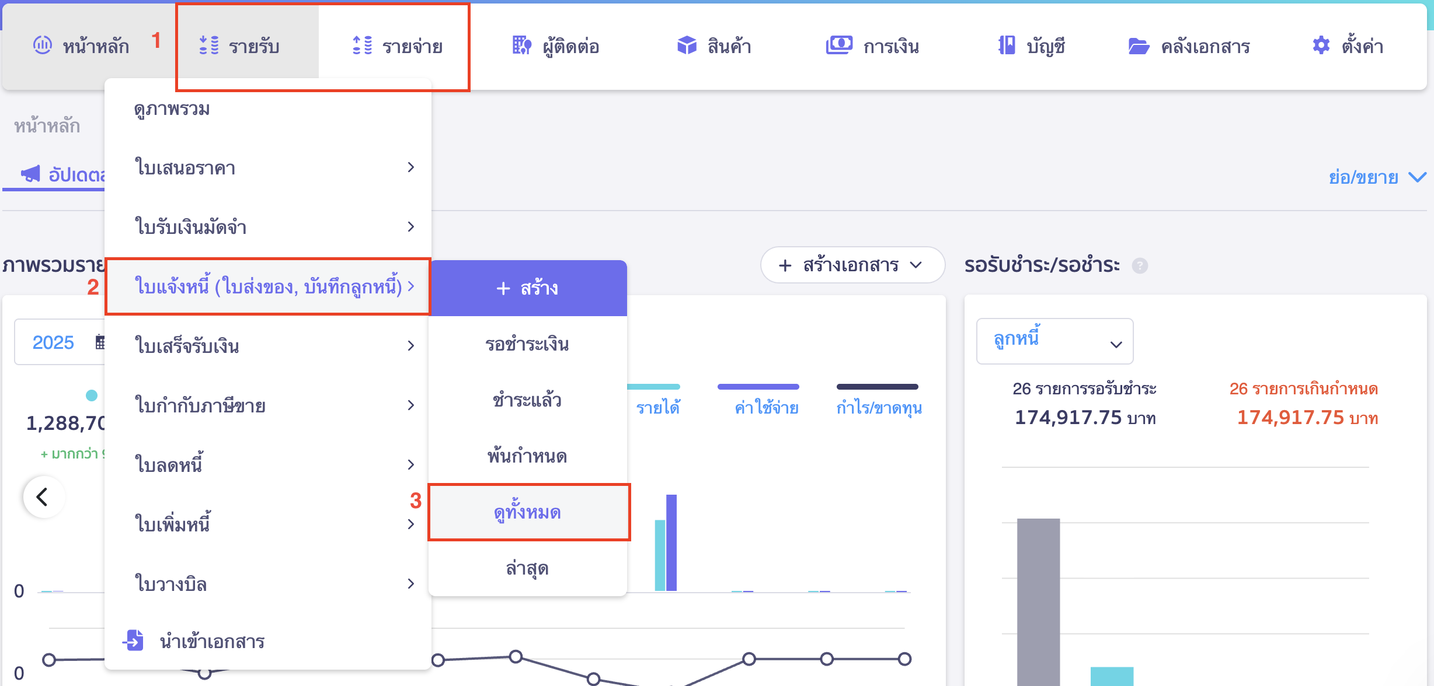Expand the ใบแจ้งหนี้ submenu chevron
The image size is (1434, 686).
pyautogui.click(x=411, y=286)
